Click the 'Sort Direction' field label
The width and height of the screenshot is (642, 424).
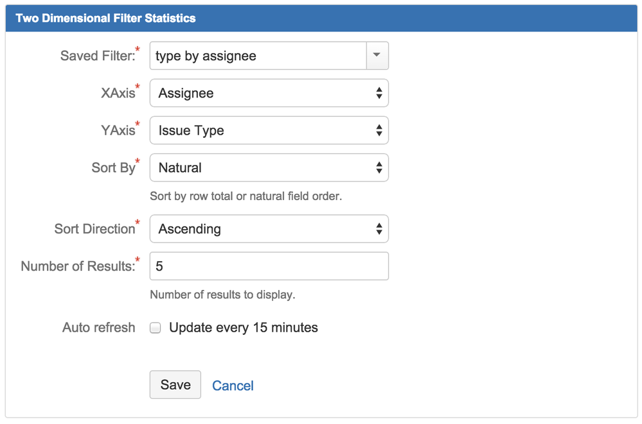[94, 229]
